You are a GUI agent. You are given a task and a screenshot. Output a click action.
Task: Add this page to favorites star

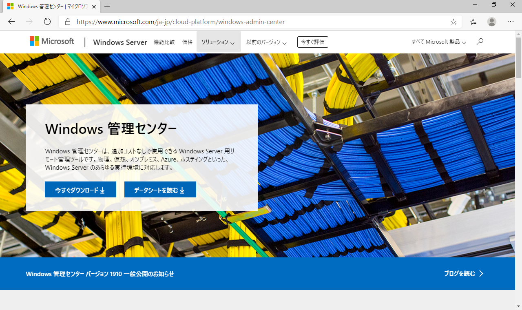[x=453, y=22]
